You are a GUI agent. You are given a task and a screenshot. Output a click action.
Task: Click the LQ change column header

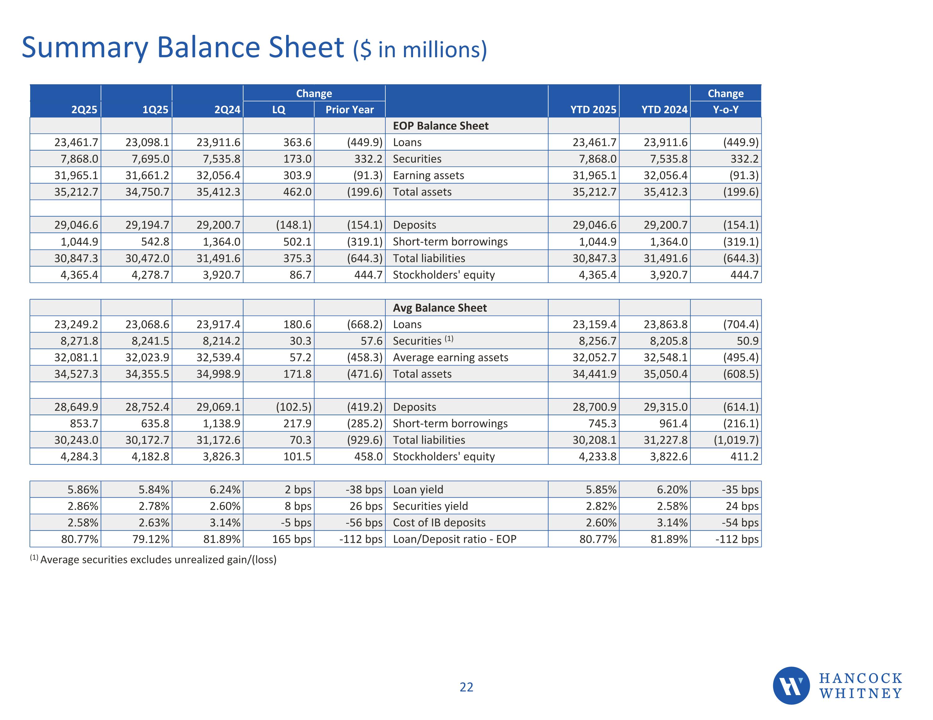coord(279,110)
